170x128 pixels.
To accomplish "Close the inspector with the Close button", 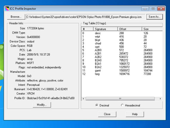I will 107,114.
